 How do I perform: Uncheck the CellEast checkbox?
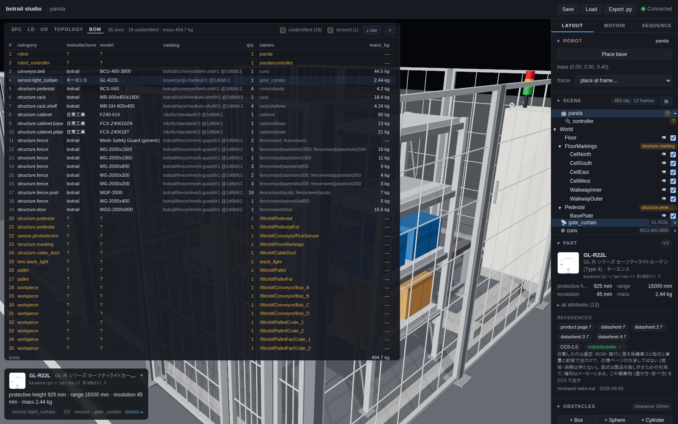pyautogui.click(x=673, y=172)
